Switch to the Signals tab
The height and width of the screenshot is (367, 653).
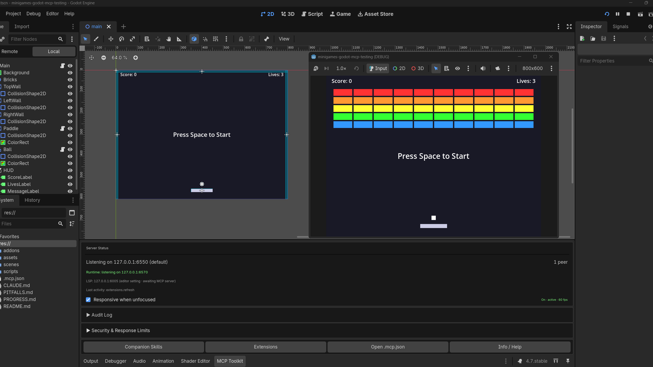pos(620,27)
